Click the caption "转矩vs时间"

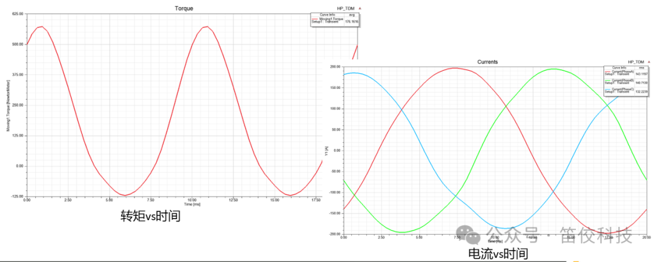[150, 216]
